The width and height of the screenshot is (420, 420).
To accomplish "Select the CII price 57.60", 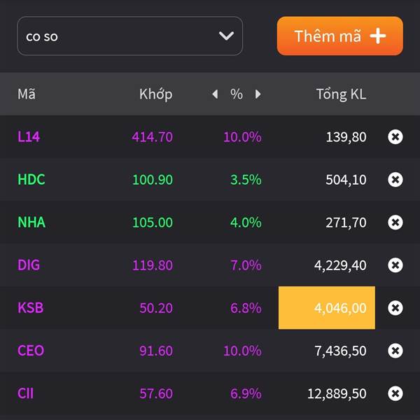I will (x=156, y=393).
